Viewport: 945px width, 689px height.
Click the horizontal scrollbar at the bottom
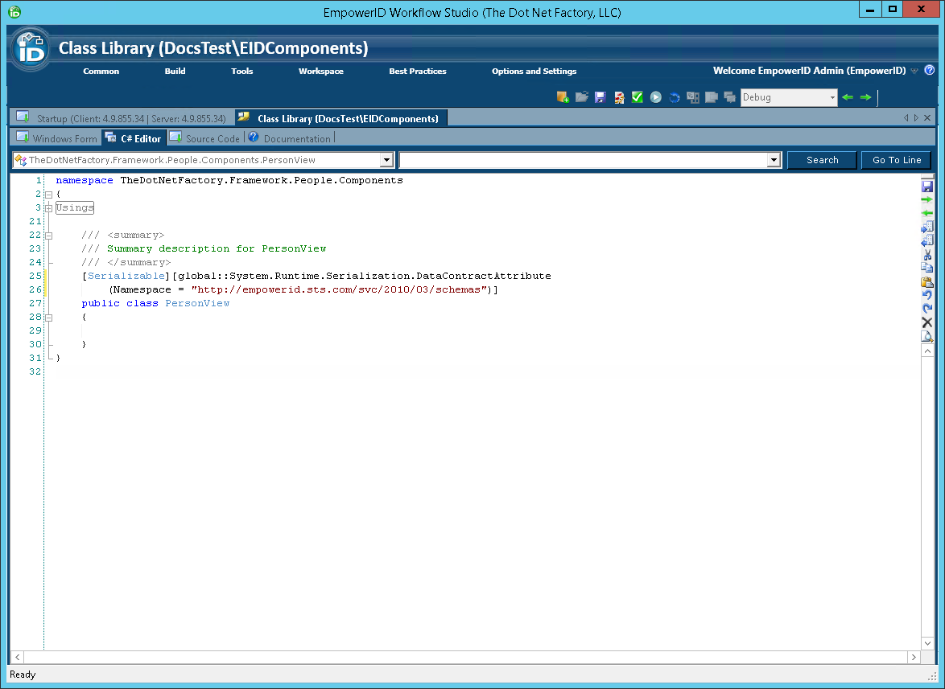pos(467,657)
